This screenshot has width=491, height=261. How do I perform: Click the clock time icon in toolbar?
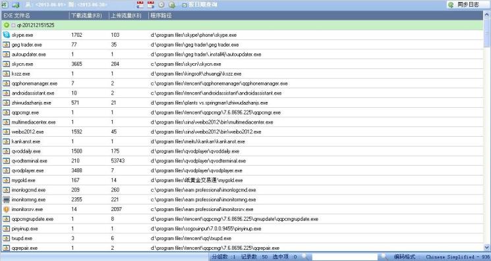coord(161,5)
